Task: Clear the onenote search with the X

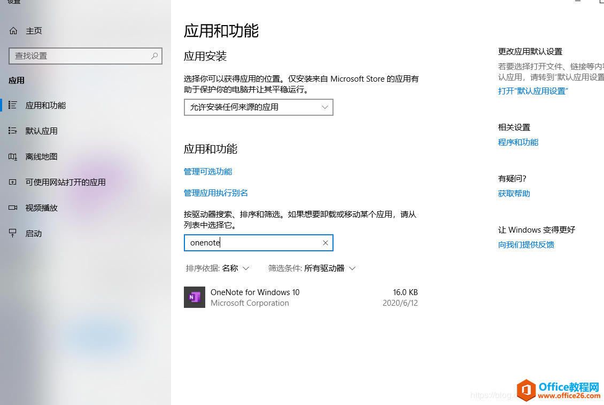Action: point(325,243)
